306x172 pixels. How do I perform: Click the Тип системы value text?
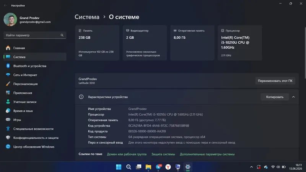tap(167, 137)
